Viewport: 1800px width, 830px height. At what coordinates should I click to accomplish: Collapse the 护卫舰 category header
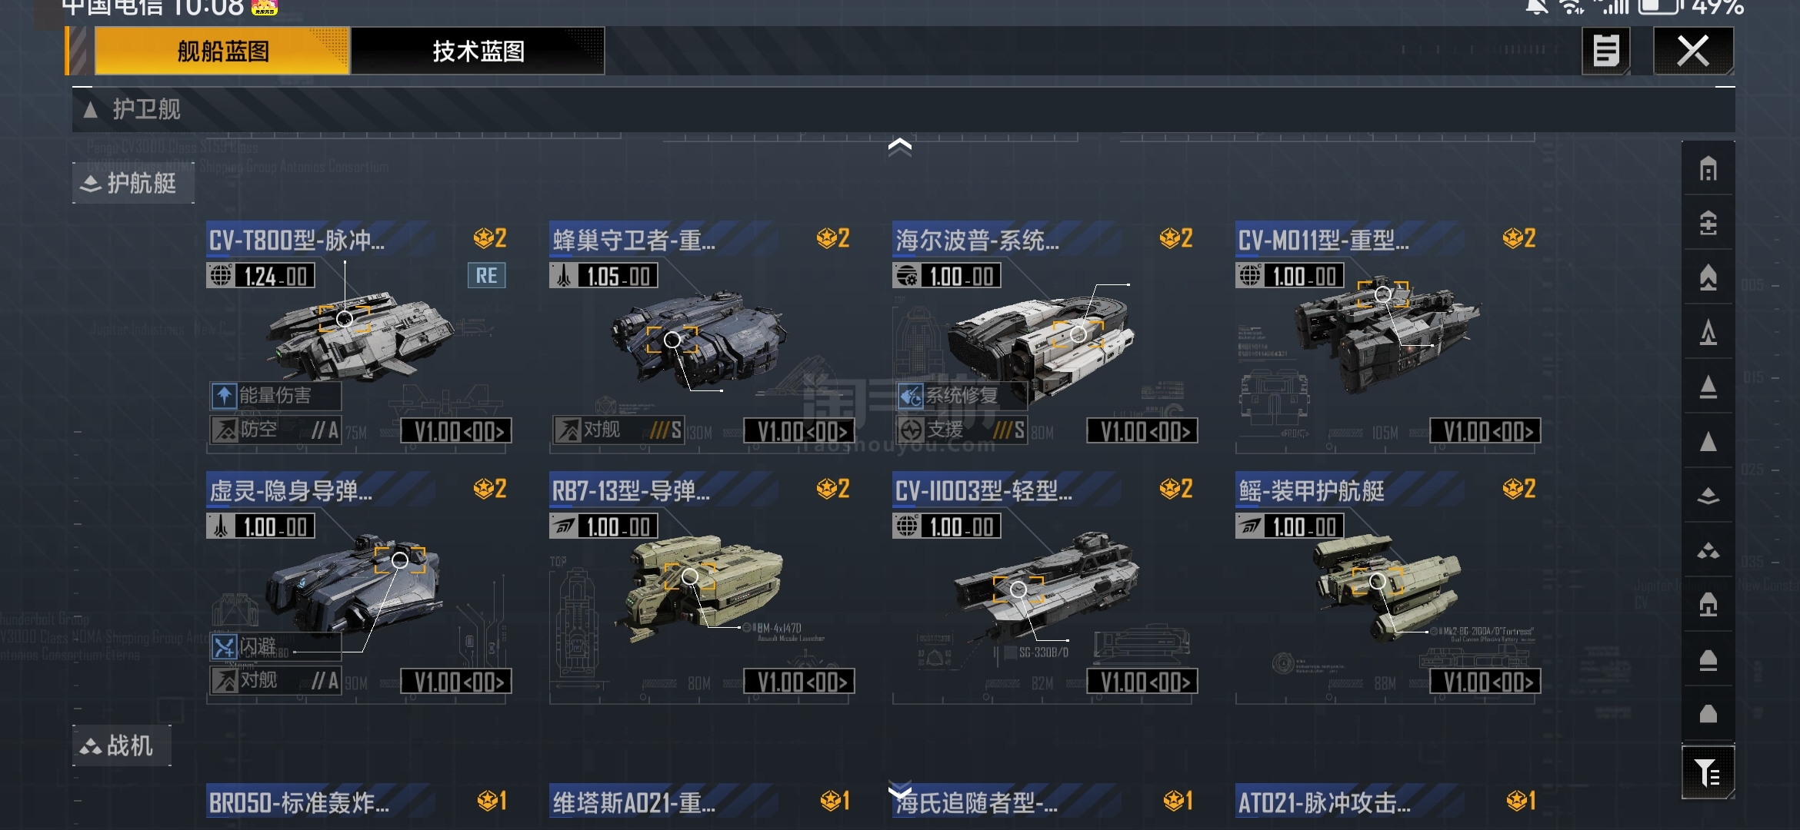(x=903, y=109)
